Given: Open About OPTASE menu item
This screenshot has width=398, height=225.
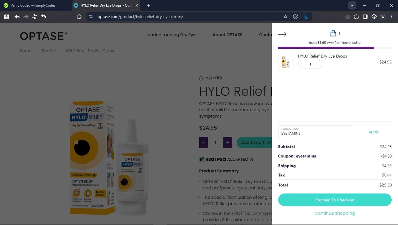Looking at the screenshot, I should (x=227, y=35).
